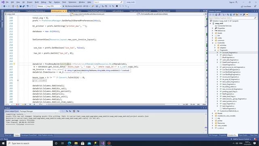The height and width of the screenshot is (146, 259).
Task: Open the File menu
Action: click(7, 2)
